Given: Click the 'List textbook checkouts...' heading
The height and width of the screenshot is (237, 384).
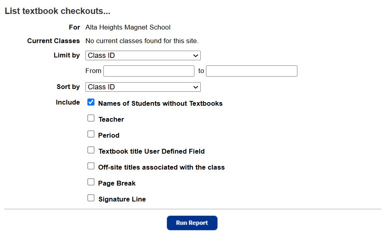Looking at the screenshot, I should pos(57,11).
